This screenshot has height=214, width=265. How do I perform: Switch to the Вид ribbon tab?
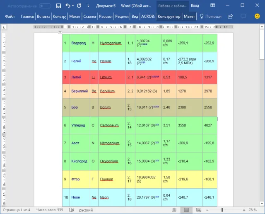[135, 17]
